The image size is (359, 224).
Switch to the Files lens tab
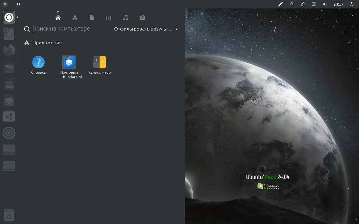pos(92,18)
